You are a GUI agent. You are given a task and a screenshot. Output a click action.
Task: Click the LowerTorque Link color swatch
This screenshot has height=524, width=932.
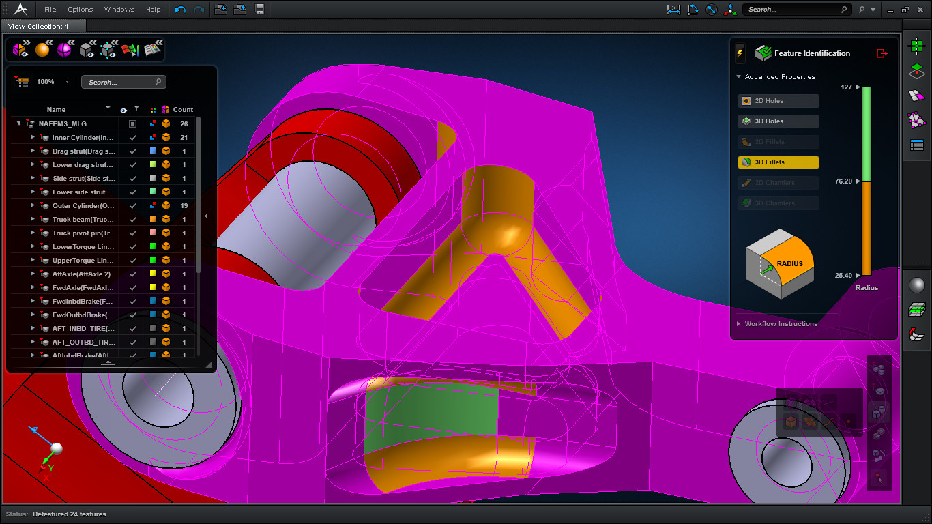pyautogui.click(x=153, y=246)
